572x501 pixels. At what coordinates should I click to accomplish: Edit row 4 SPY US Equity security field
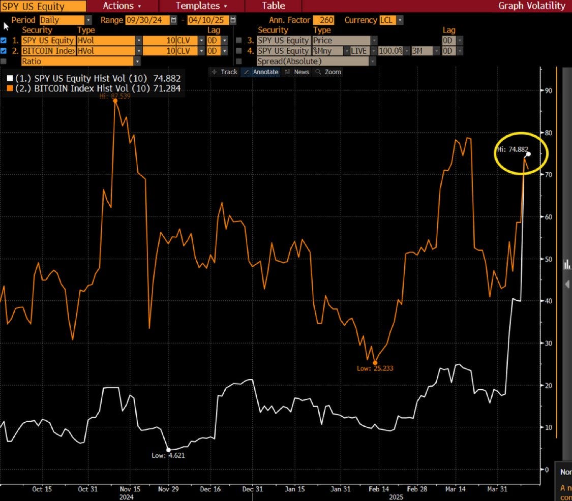pyautogui.click(x=283, y=51)
